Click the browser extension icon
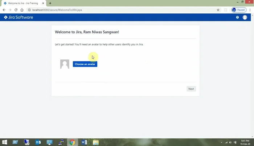254x146 pixels. pos(225,10)
